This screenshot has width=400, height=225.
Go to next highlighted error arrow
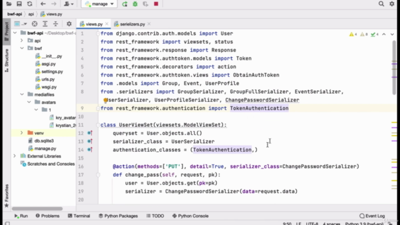click(392, 34)
